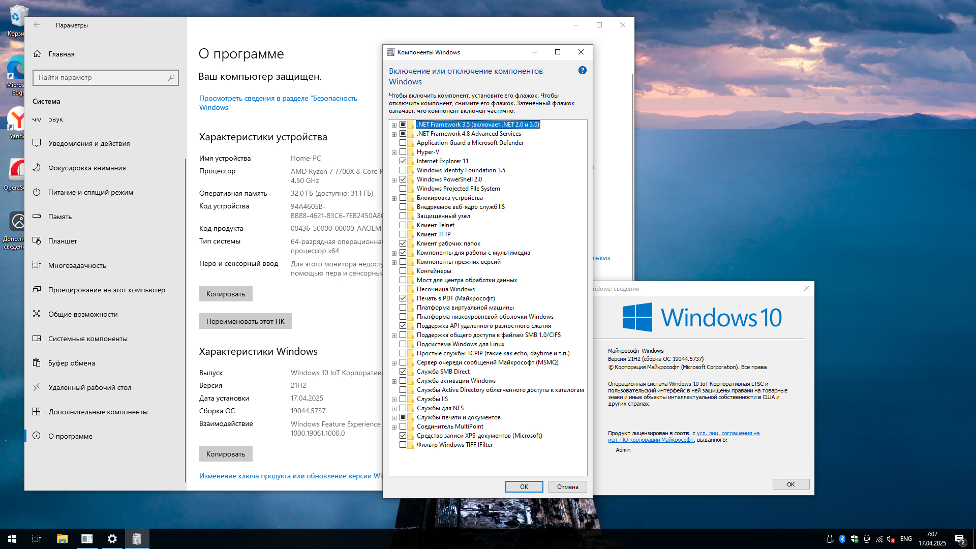Click 'Переименовать этот ПК' button
The height and width of the screenshot is (549, 976).
point(245,321)
